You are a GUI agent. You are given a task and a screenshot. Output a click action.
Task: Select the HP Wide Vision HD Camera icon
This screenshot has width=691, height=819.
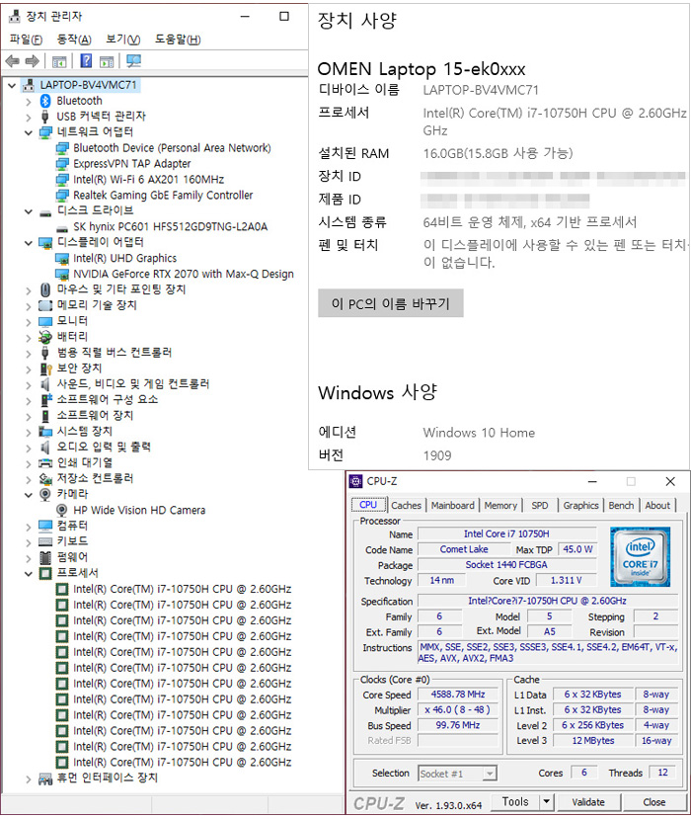pyautogui.click(x=63, y=510)
